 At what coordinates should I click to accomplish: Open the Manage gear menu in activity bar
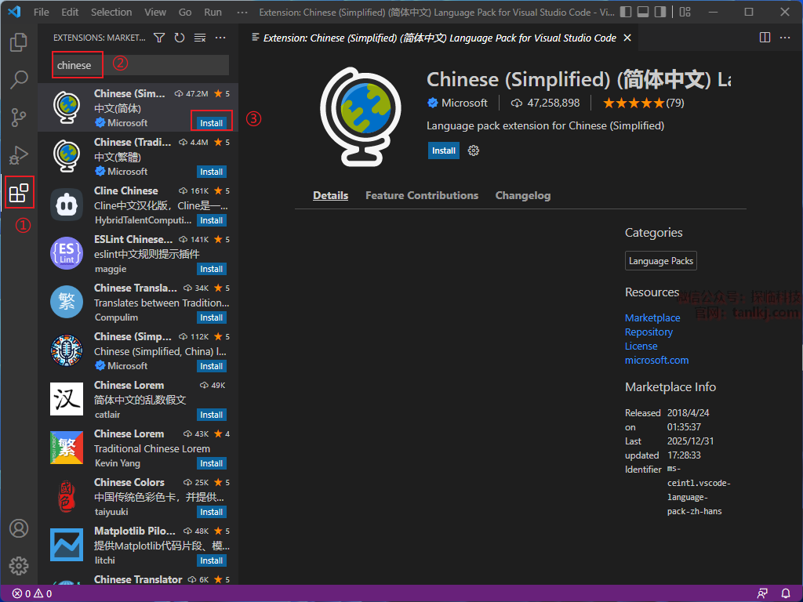[x=19, y=565]
